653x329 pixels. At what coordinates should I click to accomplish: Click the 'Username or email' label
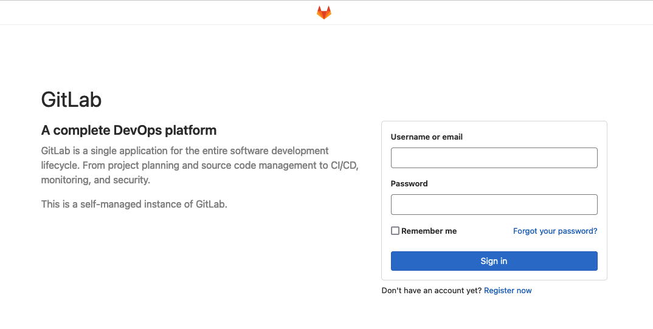(x=426, y=137)
